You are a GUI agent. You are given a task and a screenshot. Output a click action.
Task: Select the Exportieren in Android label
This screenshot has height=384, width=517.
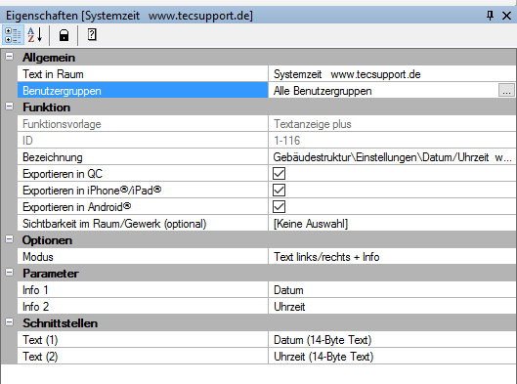coord(76,207)
